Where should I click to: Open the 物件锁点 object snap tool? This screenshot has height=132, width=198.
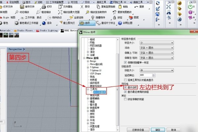pyautogui.click(x=54, y=17)
